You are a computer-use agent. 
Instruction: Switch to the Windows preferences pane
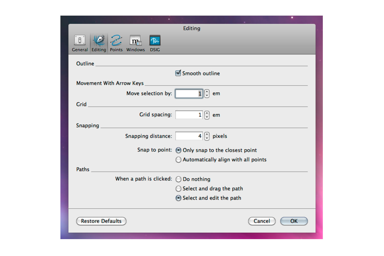(135, 44)
